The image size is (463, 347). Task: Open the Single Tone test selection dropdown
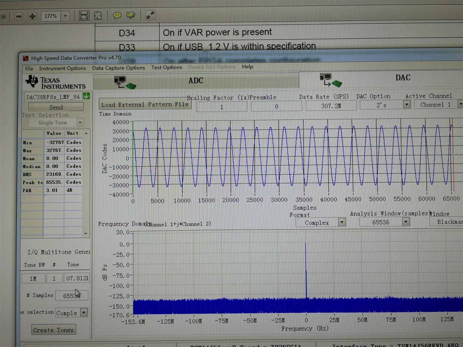click(80, 122)
